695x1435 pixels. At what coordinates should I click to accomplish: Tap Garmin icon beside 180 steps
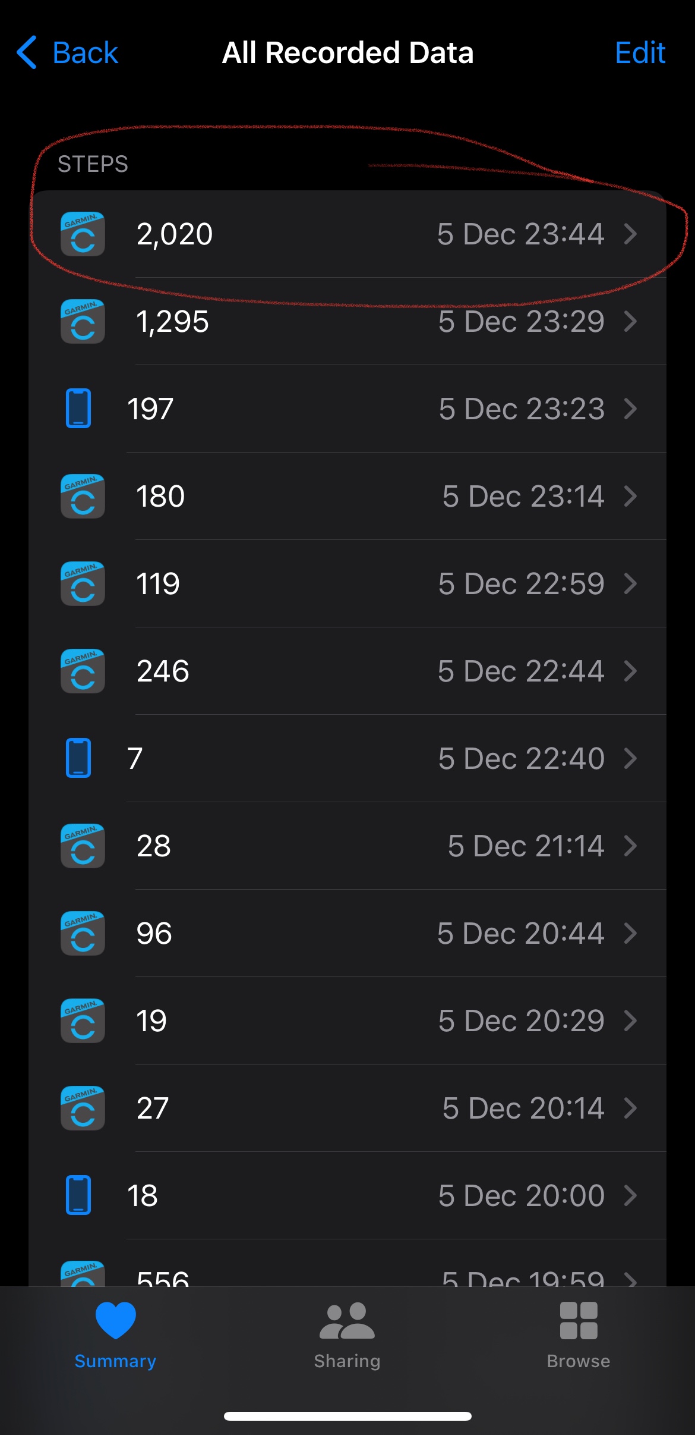pyautogui.click(x=83, y=497)
